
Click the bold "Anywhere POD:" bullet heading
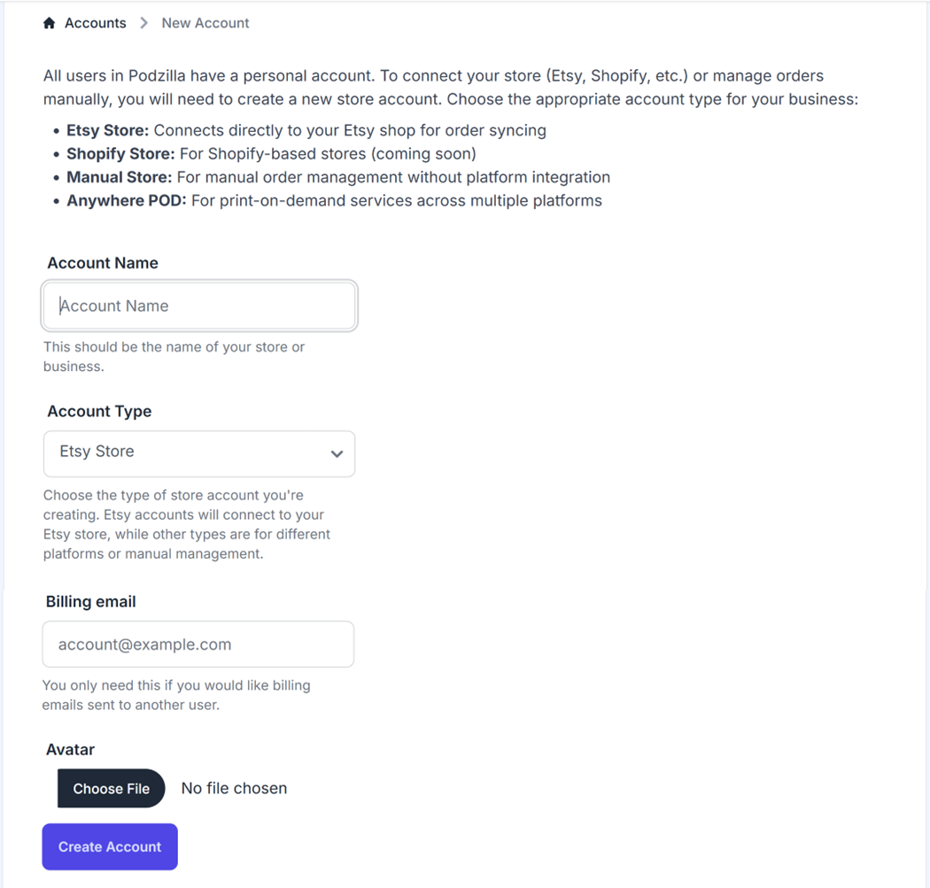tap(127, 201)
